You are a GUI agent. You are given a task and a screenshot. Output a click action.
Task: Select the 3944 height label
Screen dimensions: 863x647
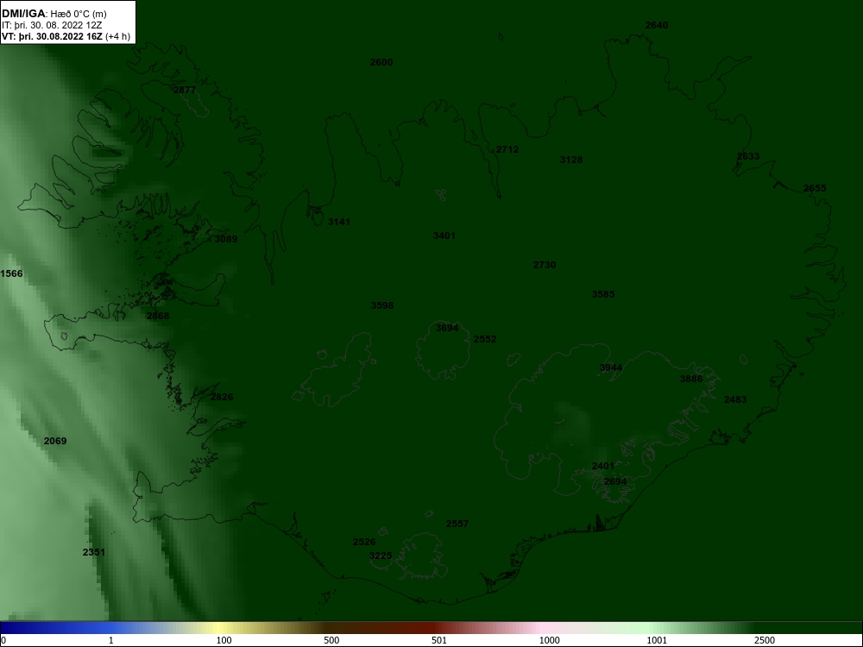pyautogui.click(x=611, y=367)
